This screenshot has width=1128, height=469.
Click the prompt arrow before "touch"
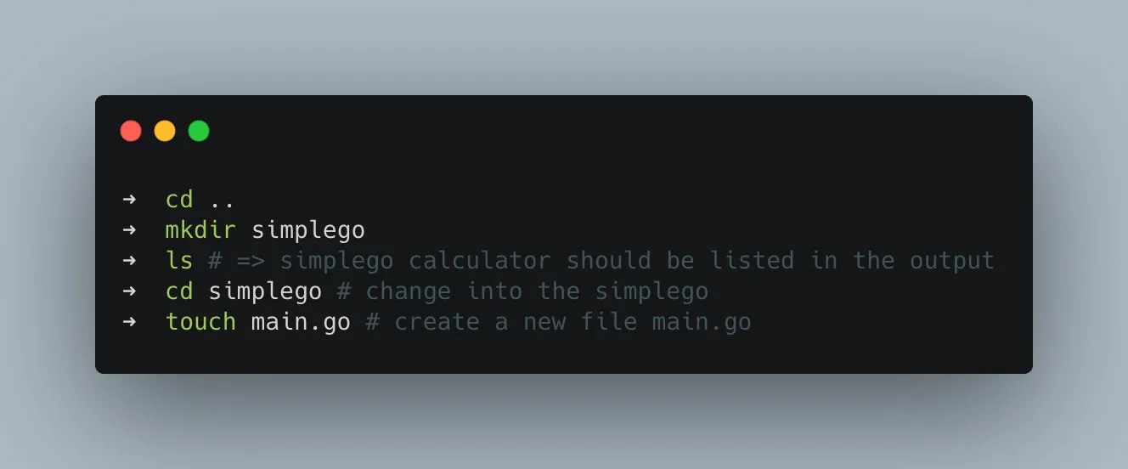coord(129,322)
